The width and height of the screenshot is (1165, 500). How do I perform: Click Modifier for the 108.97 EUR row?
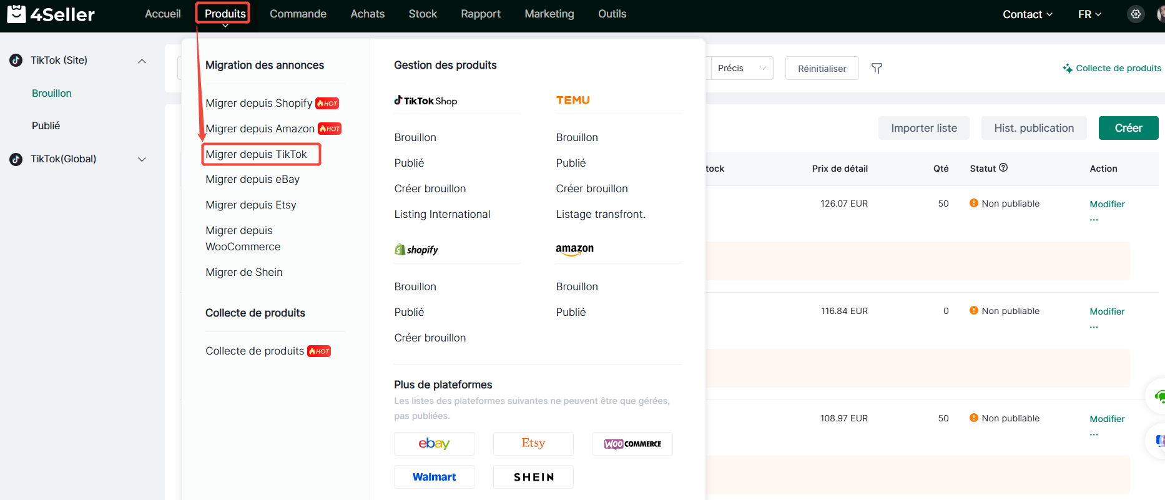1107,419
